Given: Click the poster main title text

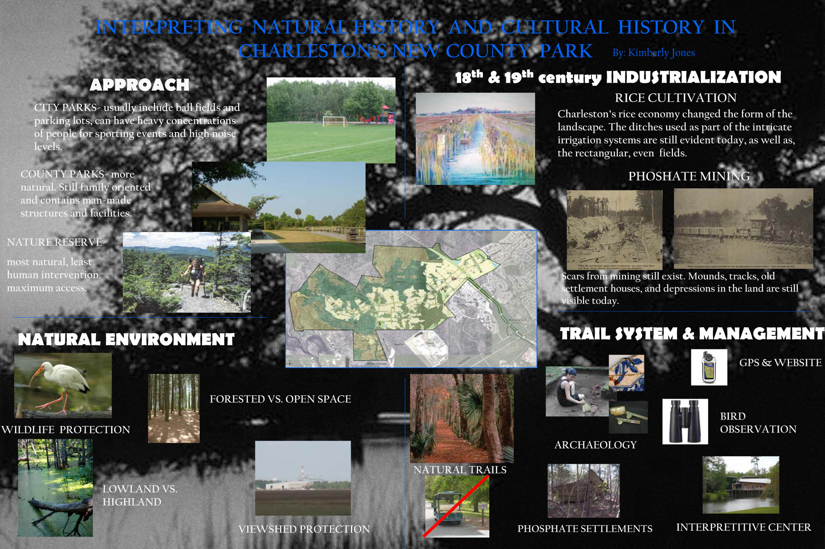Looking at the screenshot, I should 416,39.
